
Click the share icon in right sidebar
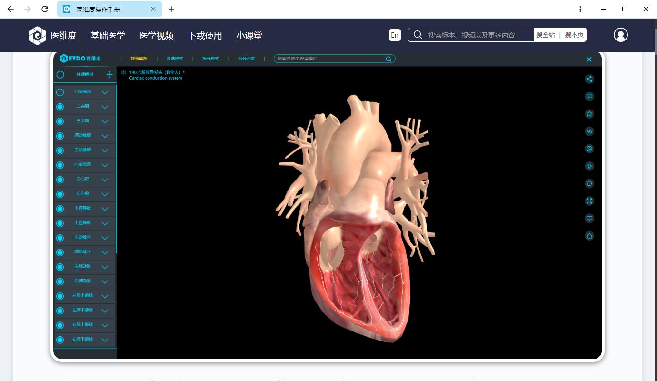point(589,79)
